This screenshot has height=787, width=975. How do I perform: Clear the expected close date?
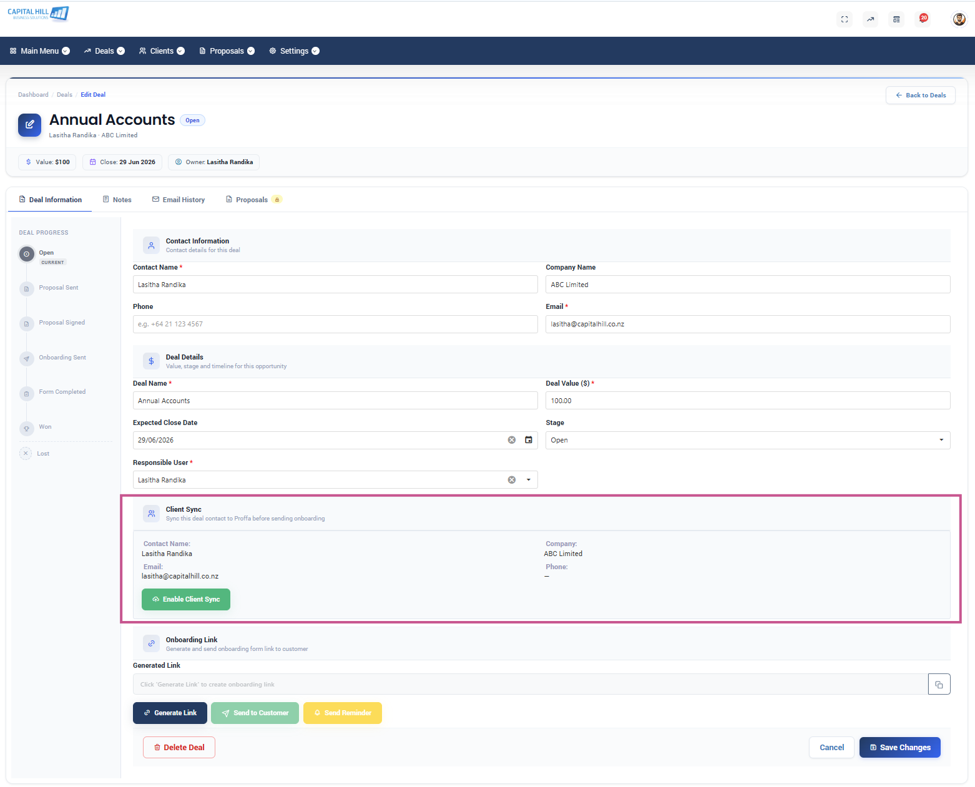tap(512, 440)
